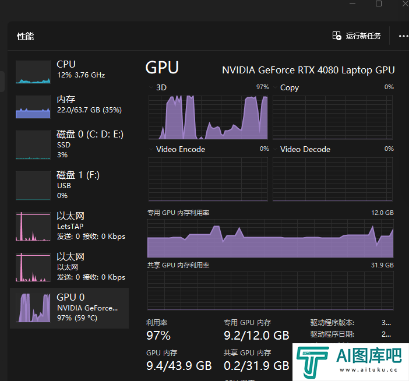Select the CPU usage thumbnail graph
The image size is (409, 381).
(33, 72)
